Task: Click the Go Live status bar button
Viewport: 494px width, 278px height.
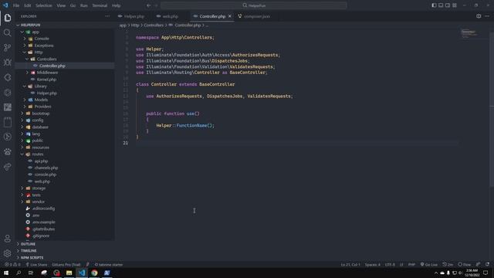Action: [x=429, y=264]
